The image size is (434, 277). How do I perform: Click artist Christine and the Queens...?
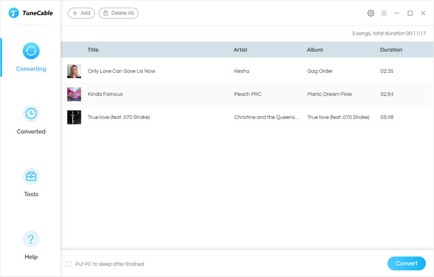[266, 117]
